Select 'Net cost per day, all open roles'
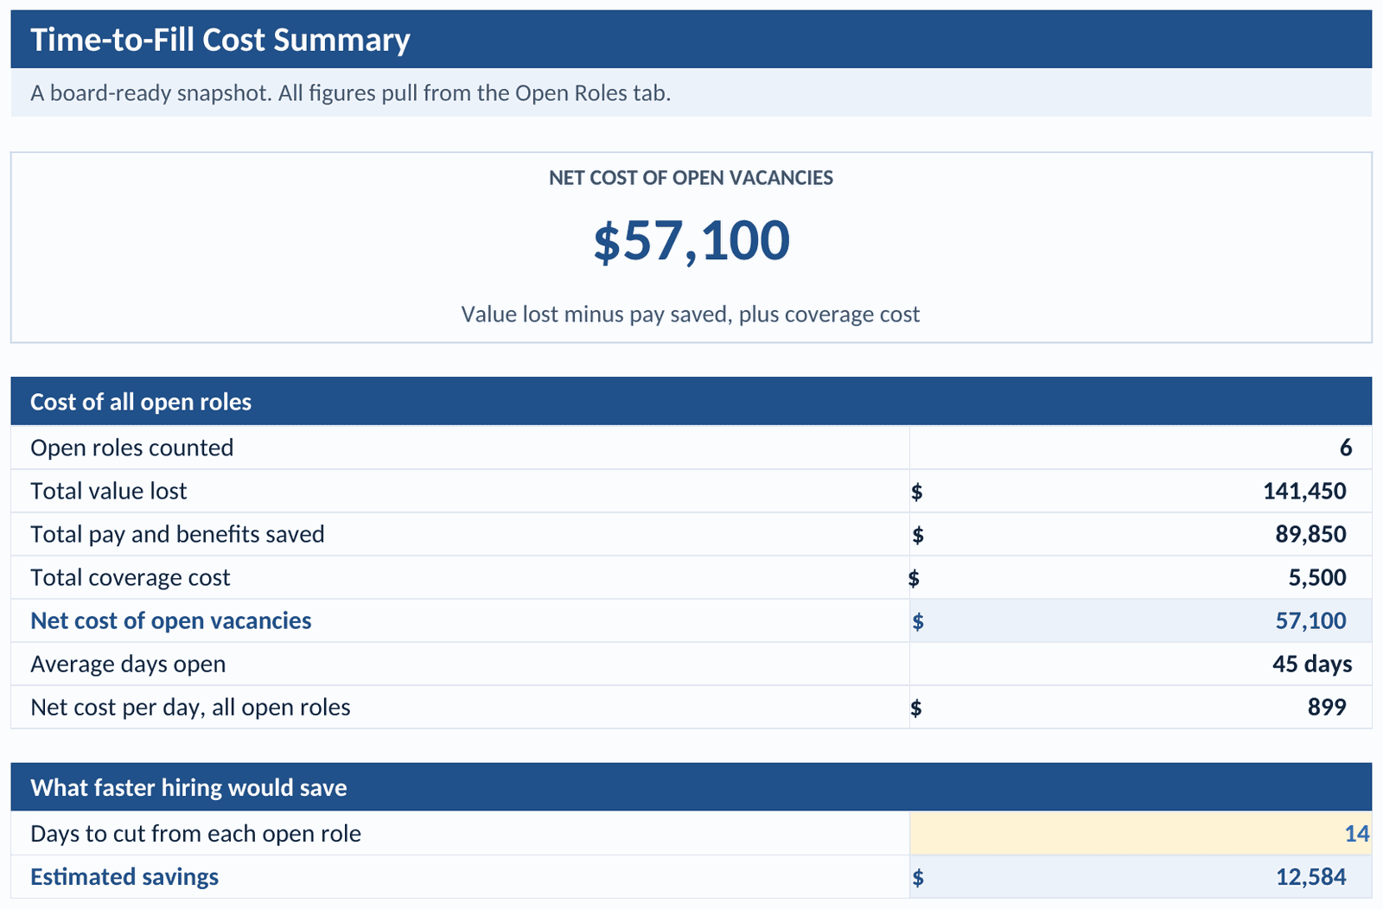This screenshot has width=1383, height=909. coord(190,707)
